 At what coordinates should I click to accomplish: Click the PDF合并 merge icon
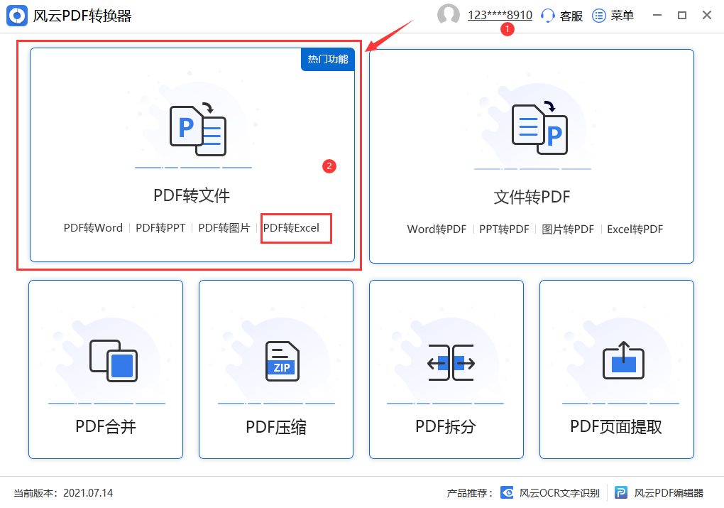coord(114,361)
